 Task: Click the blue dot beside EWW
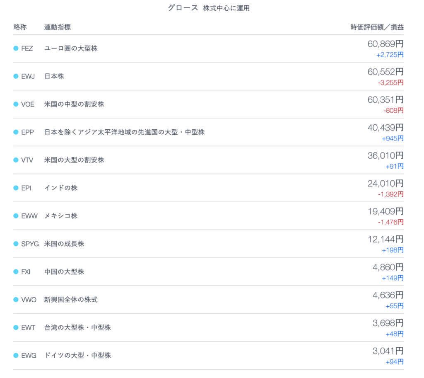pyautogui.click(x=16, y=216)
